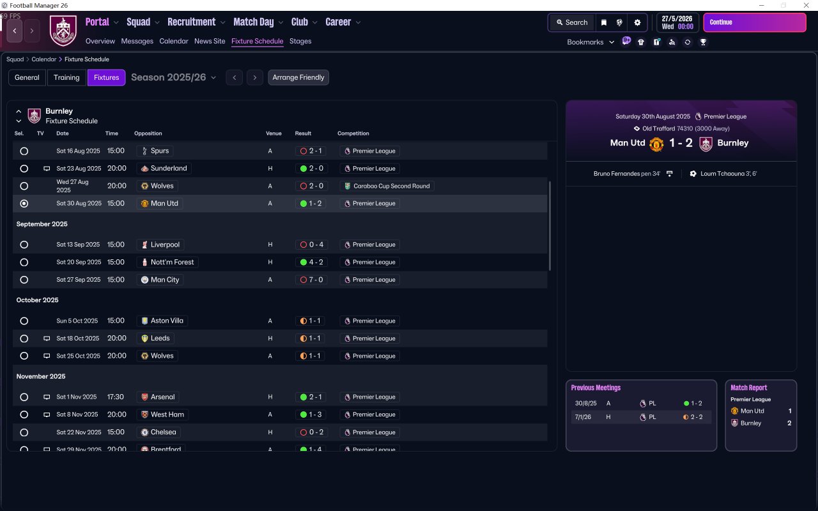Click the Man Utd crest in the match panel
Screen dimensions: 818x511
coord(656,144)
